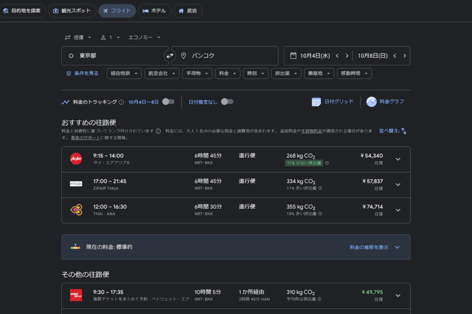Go to next return date from 10月8日
The height and width of the screenshot is (314, 472).
pyautogui.click(x=404, y=56)
